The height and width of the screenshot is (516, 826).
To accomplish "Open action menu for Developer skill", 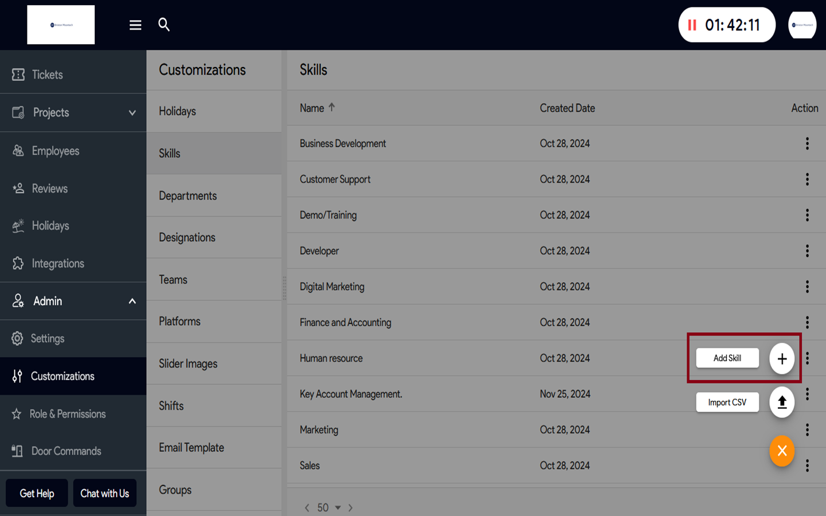I will [x=807, y=251].
